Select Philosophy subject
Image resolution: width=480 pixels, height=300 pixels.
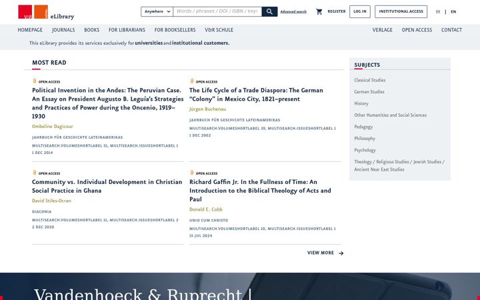coord(365,139)
